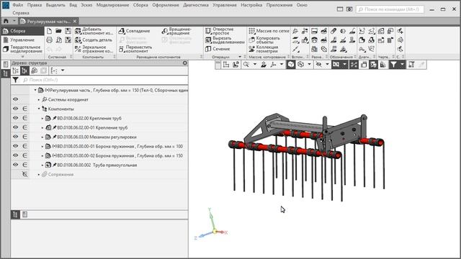Click Сечение tool
This screenshot has height=259, width=461.
(x=218, y=49)
